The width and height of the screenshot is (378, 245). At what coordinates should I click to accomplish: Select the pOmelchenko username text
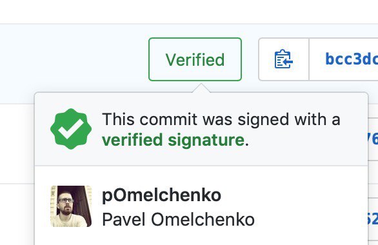point(161,195)
